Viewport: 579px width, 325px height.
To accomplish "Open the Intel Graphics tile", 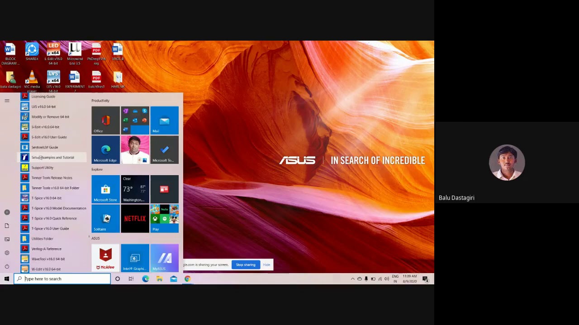I will click(x=135, y=258).
